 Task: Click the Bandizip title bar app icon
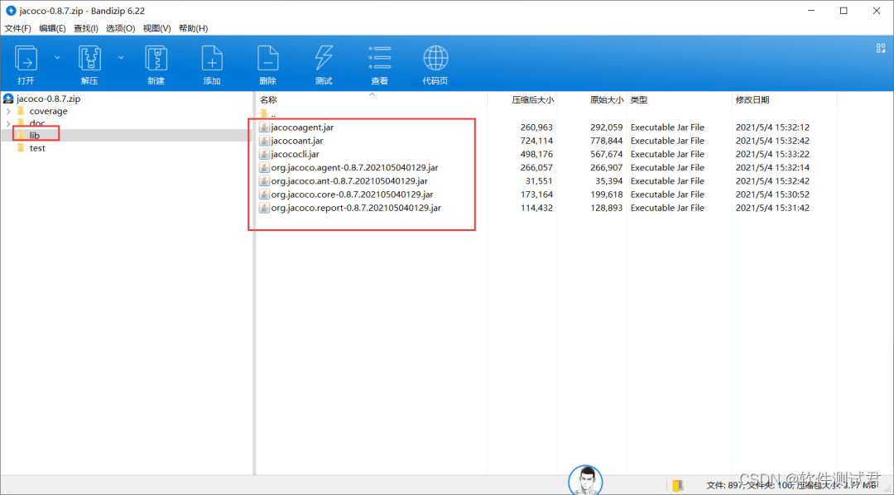[x=10, y=10]
